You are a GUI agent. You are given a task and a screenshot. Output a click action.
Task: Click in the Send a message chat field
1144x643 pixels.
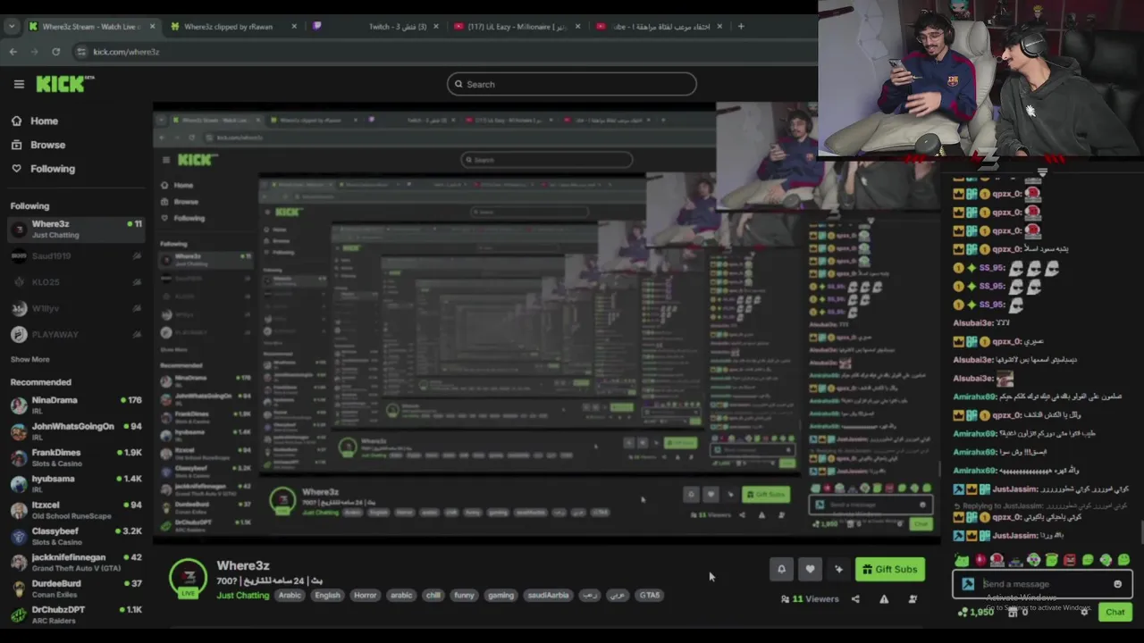pos(1044,584)
